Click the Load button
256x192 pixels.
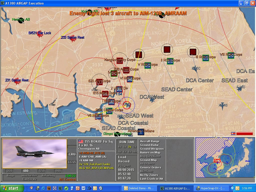point(122,157)
